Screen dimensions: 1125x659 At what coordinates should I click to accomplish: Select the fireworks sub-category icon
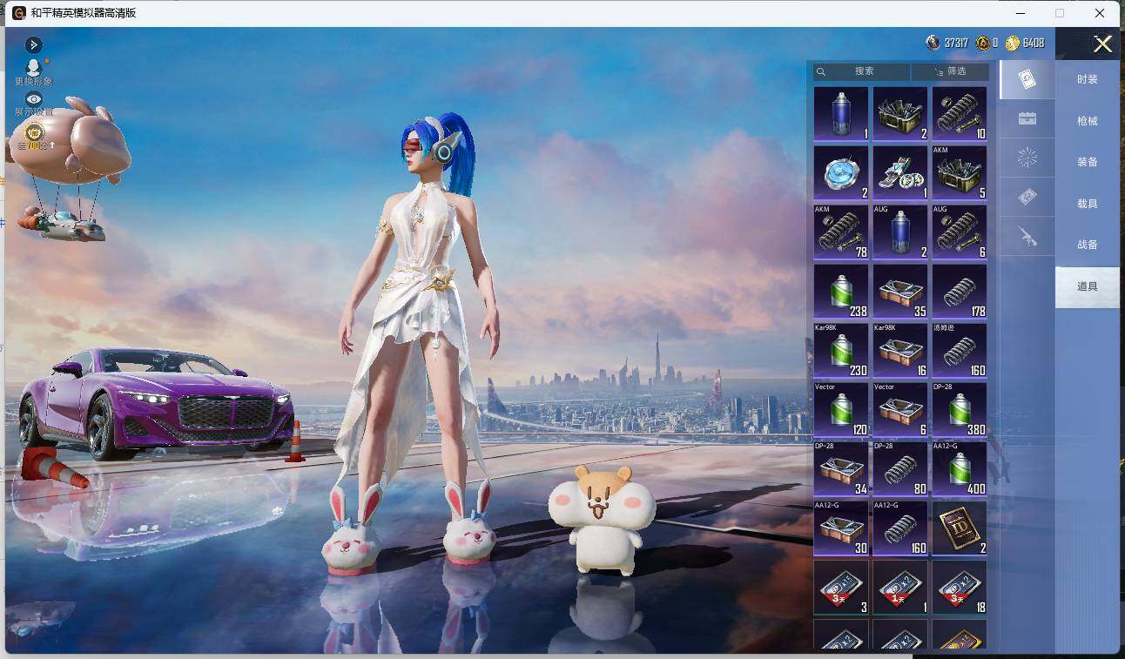pos(1027,158)
